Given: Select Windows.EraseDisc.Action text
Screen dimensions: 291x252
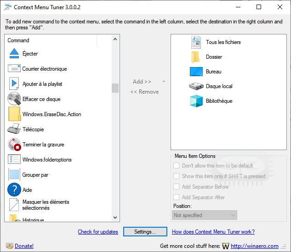Looking at the screenshot, I should 52,114.
